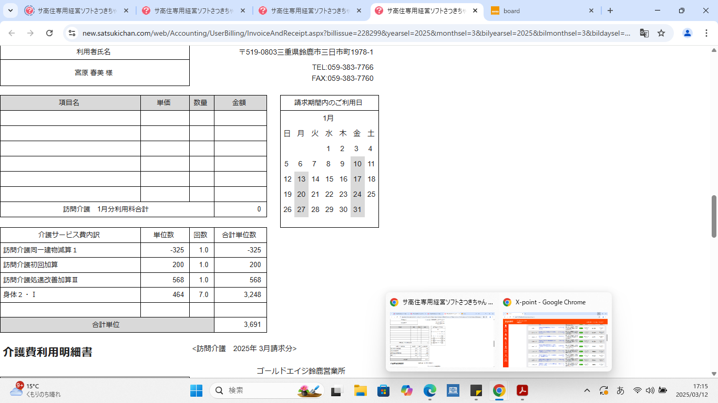Open the Sticky Notes taskbar icon

point(476,390)
